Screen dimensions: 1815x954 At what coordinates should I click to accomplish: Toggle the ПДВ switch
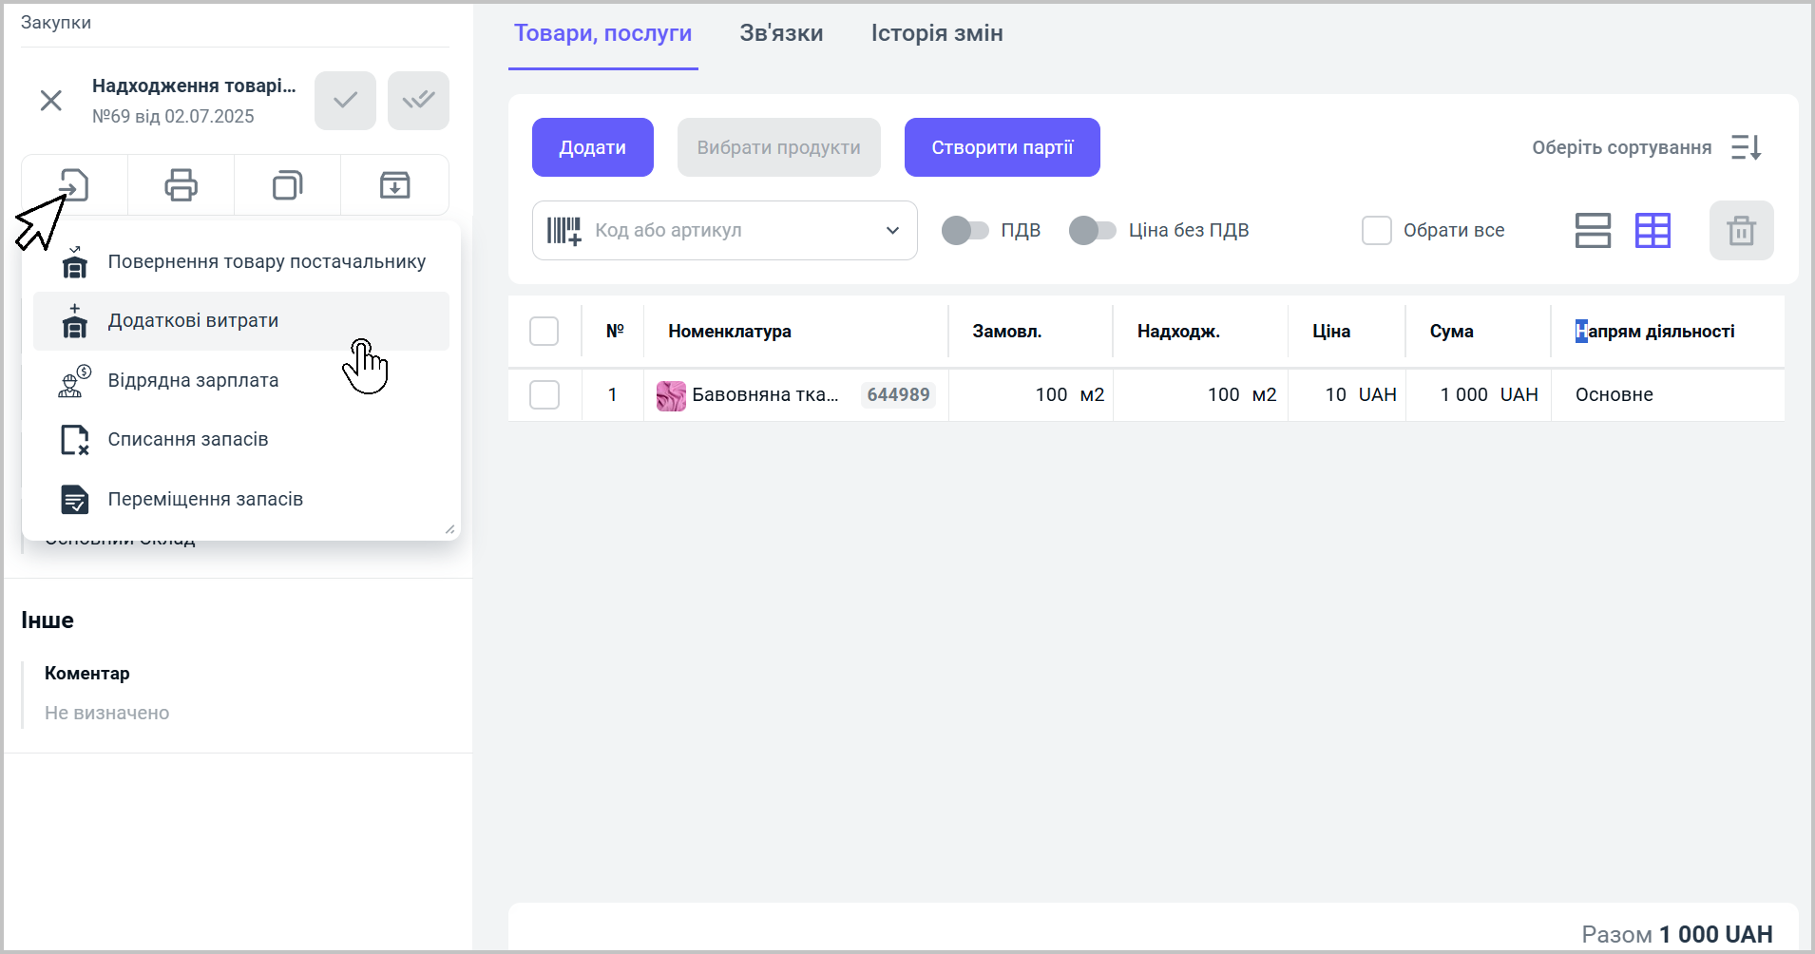tap(965, 231)
